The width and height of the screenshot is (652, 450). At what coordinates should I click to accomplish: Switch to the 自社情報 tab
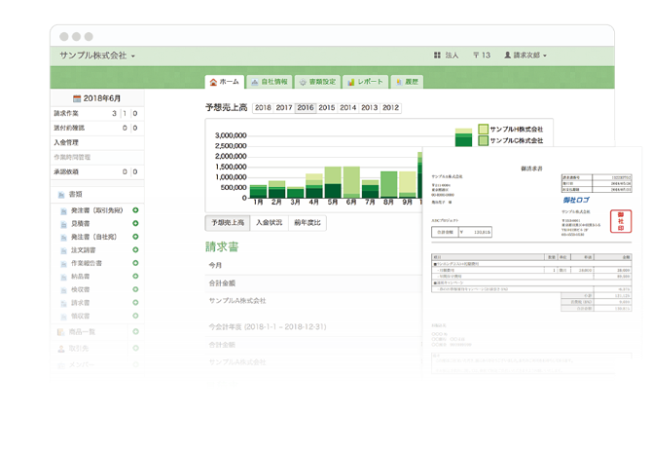pyautogui.click(x=268, y=82)
